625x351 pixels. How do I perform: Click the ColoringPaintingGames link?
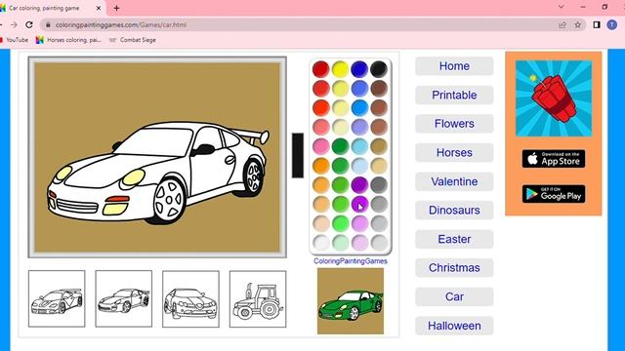point(350,261)
